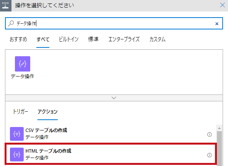The width and height of the screenshot is (228, 166).
Task: Click the データ操作 connector icon
Action: (23, 64)
